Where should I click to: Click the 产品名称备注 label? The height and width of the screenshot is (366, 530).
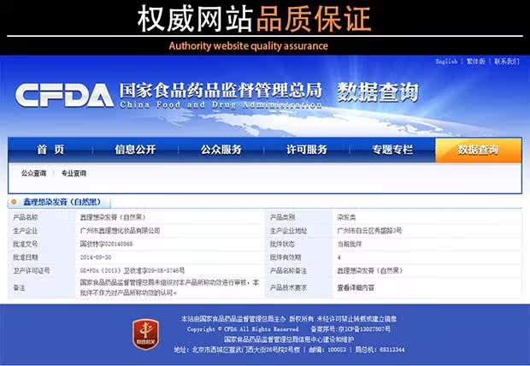(x=288, y=270)
